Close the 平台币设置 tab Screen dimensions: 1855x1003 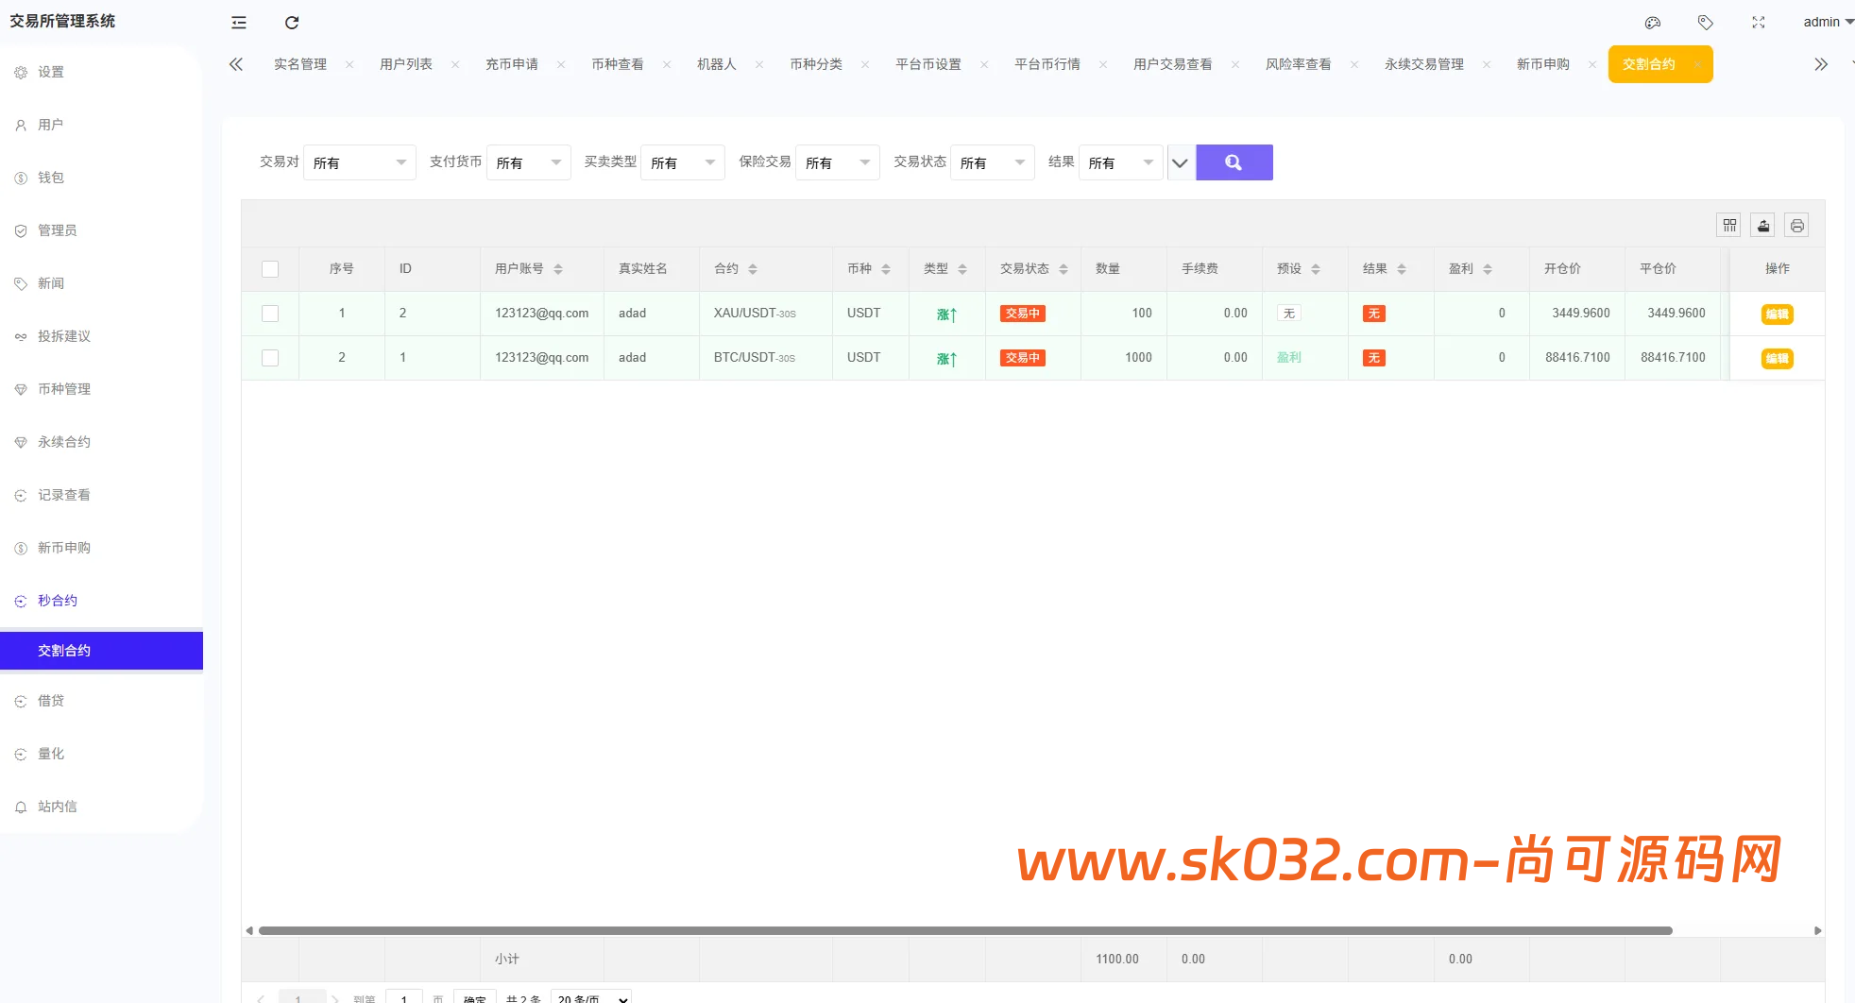coord(984,64)
